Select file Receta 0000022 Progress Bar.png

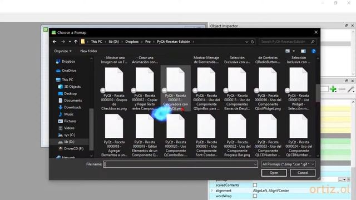coord(237,136)
